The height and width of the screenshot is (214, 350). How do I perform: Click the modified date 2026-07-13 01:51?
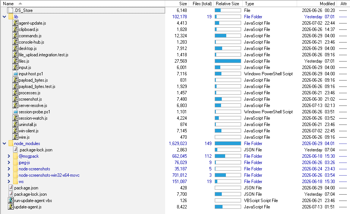pyautogui.click(x=318, y=207)
